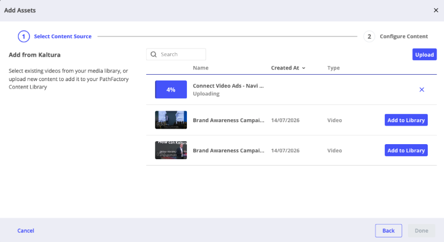
Task: Sort by Created At chevron
Action: click(x=304, y=68)
